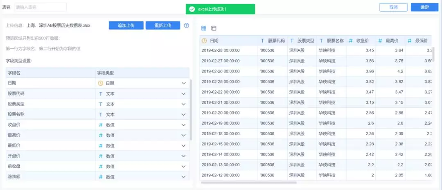Click the 开盘价 field name in the type table
Image resolution: width=442 pixels, height=190 pixels.
coord(14,156)
